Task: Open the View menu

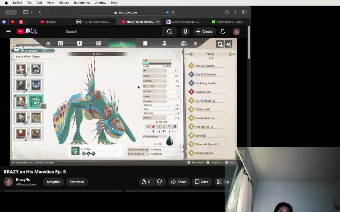Action: point(50,3)
